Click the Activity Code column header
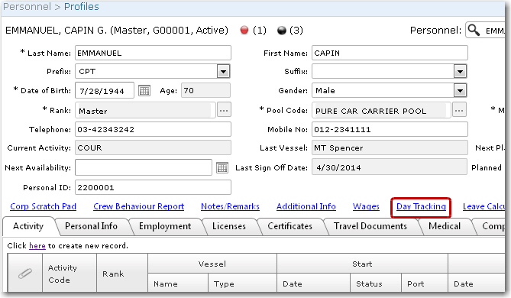Viewport: 511px width, 298px height. pyautogui.click(x=70, y=274)
